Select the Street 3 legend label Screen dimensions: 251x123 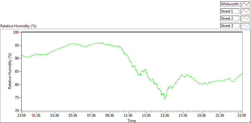(x=230, y=25)
